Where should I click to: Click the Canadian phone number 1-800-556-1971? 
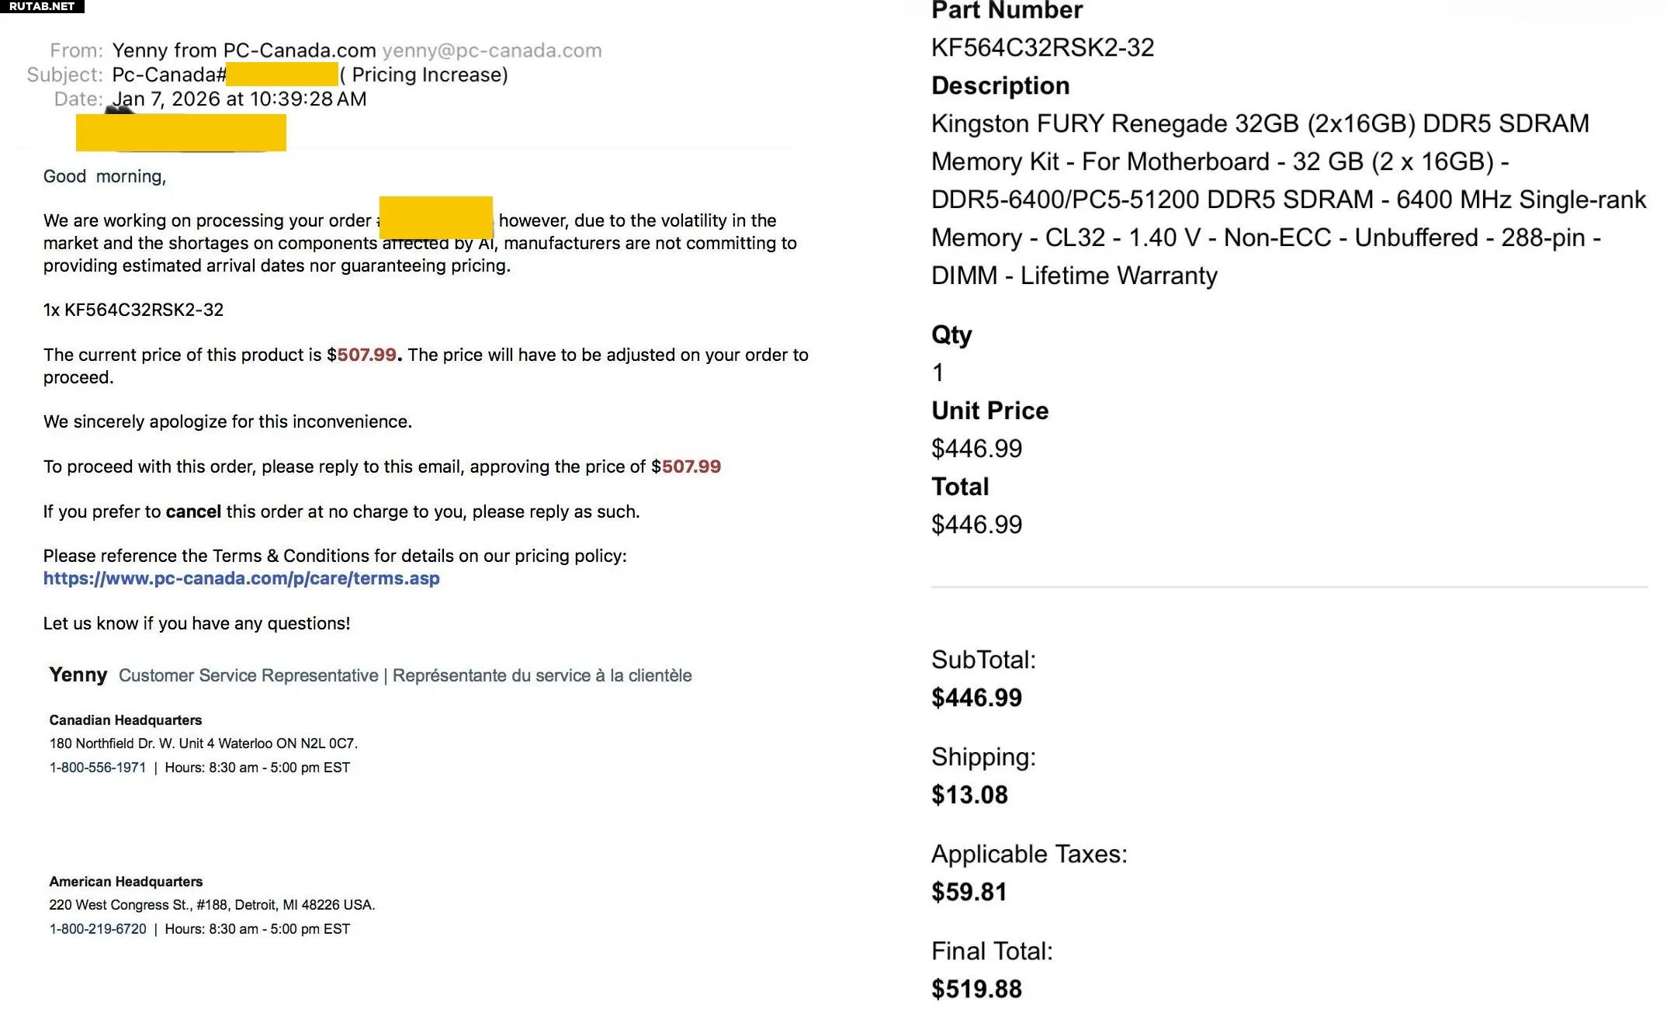click(98, 768)
